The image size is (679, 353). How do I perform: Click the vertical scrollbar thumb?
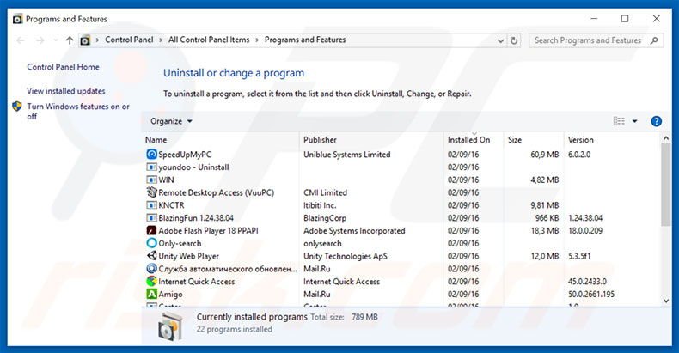[665, 185]
